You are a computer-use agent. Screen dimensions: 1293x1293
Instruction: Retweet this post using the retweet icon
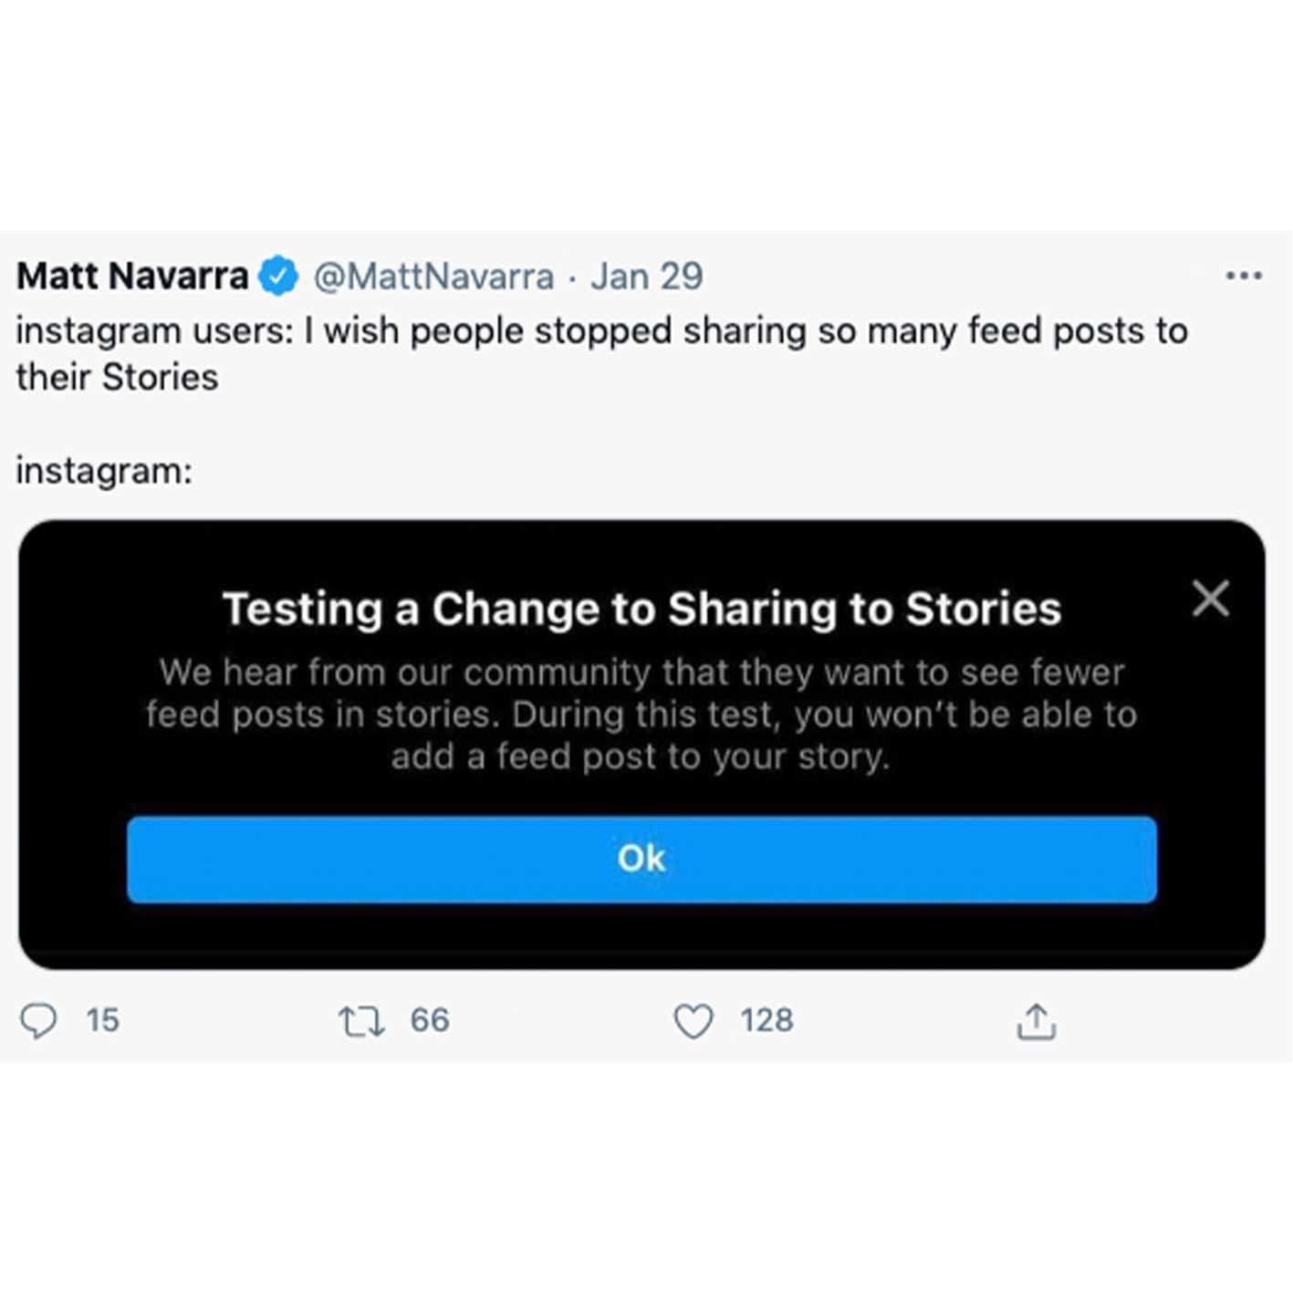[361, 1021]
